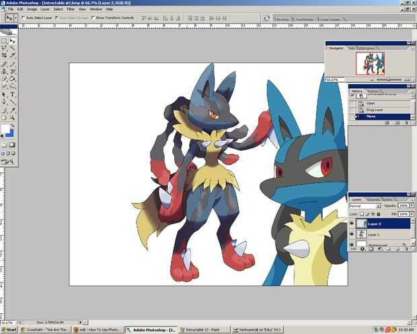Viewport: 417px width, 334px height.
Task: Select the Lasso tool
Action: pyautogui.click(x=4, y=48)
